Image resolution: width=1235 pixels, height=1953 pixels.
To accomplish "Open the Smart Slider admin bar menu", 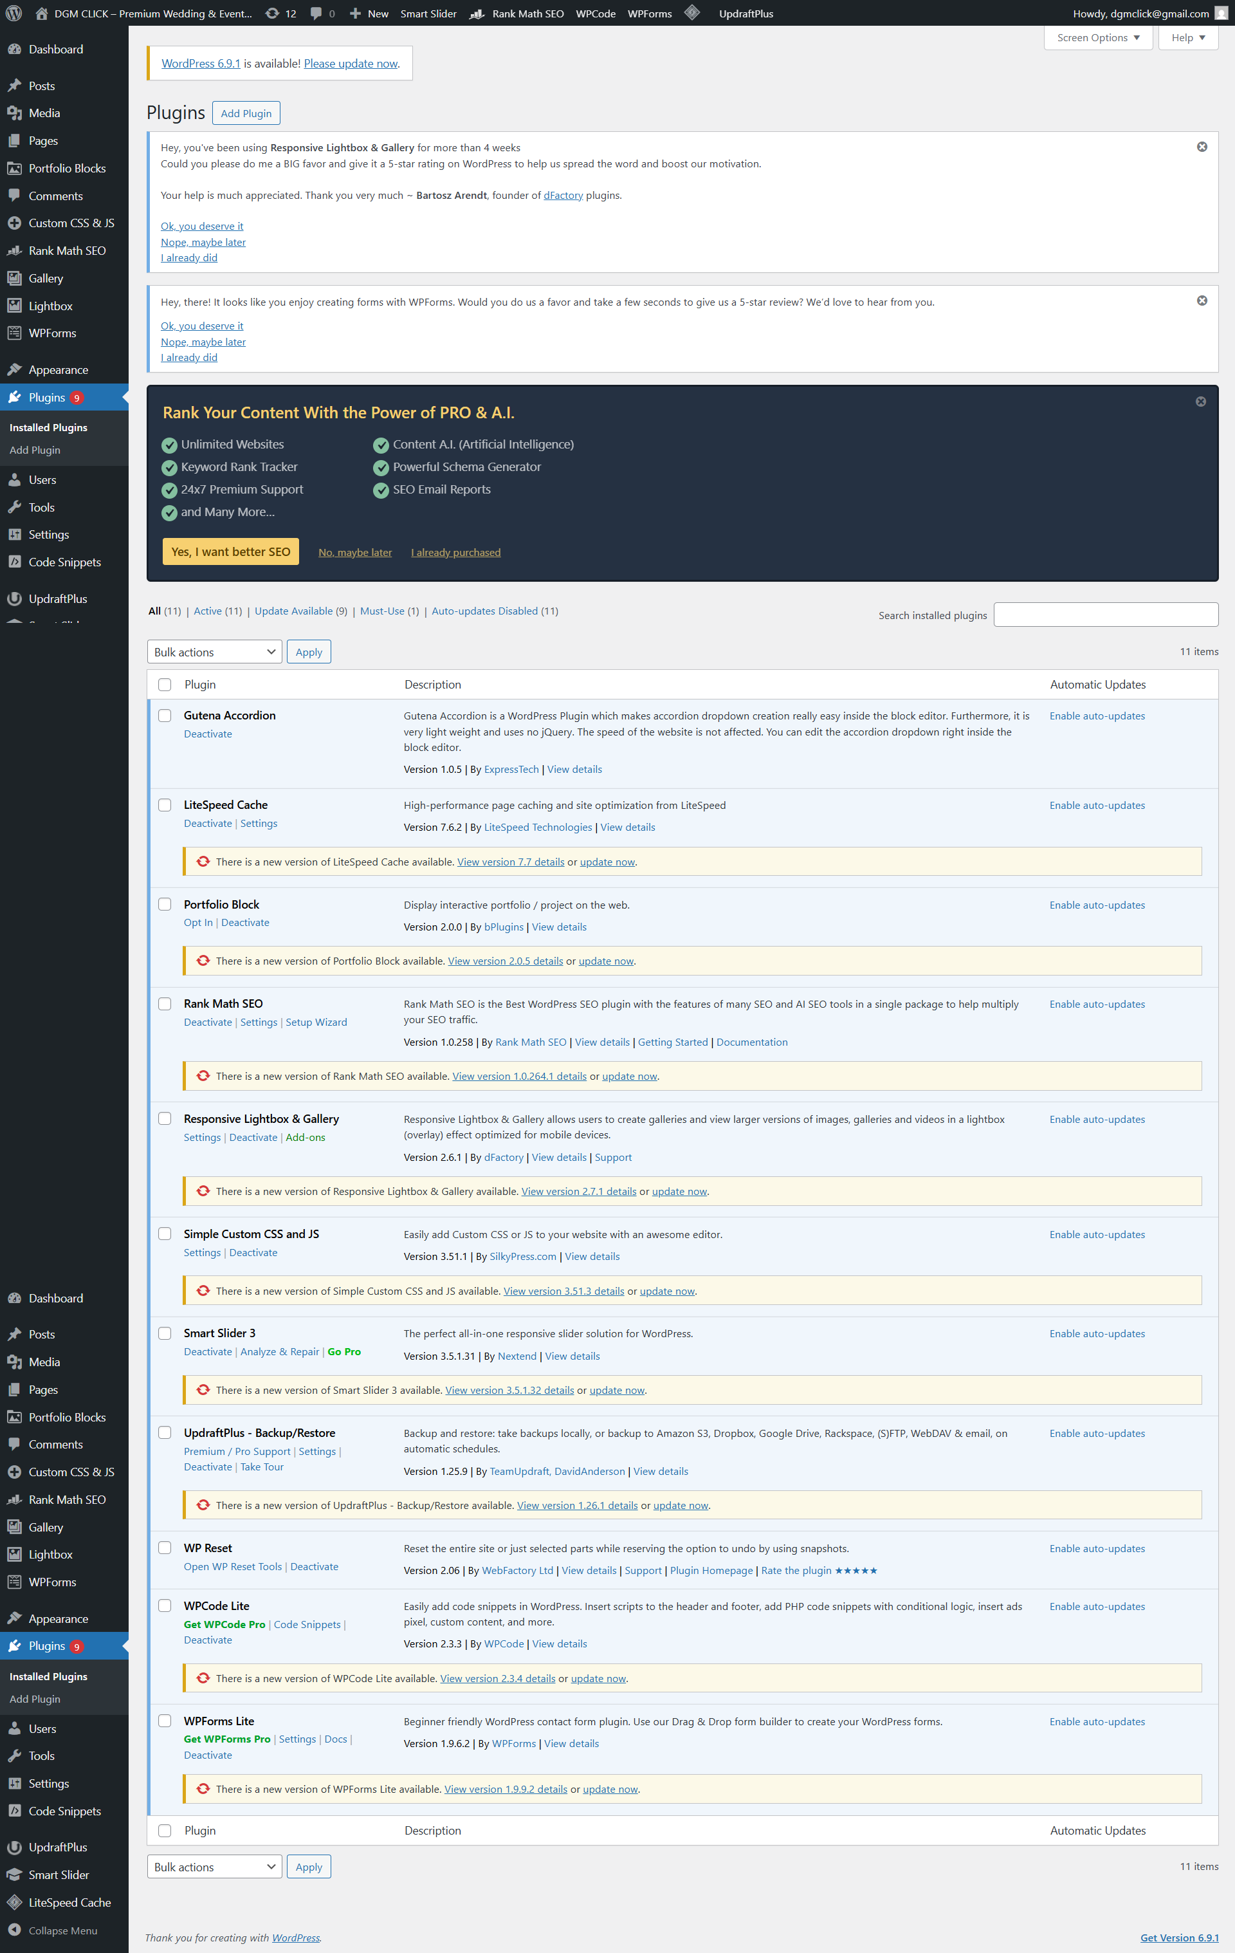I will (428, 13).
